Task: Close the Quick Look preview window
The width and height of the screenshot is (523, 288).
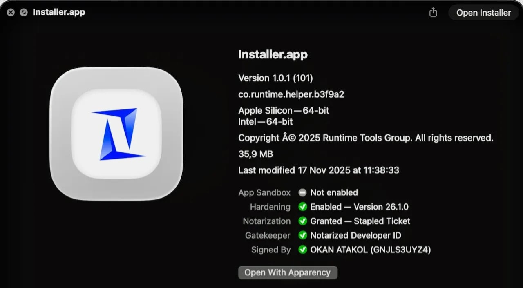Action: pos(11,12)
